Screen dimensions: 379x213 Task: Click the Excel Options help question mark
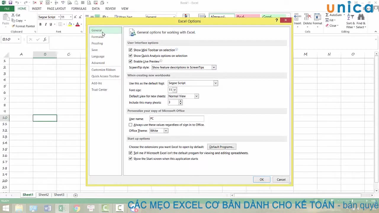[277, 20]
